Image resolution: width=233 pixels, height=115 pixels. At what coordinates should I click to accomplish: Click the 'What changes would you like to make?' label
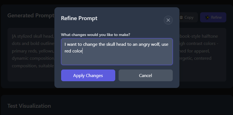pos(95,35)
